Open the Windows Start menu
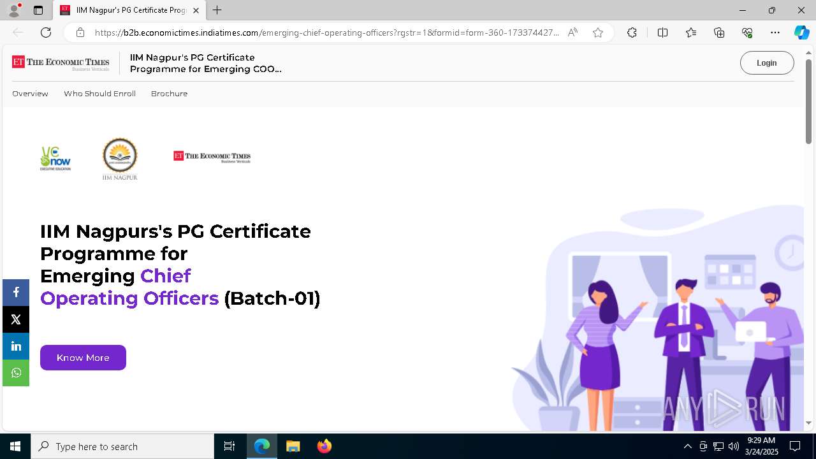This screenshot has height=459, width=816. click(15, 446)
